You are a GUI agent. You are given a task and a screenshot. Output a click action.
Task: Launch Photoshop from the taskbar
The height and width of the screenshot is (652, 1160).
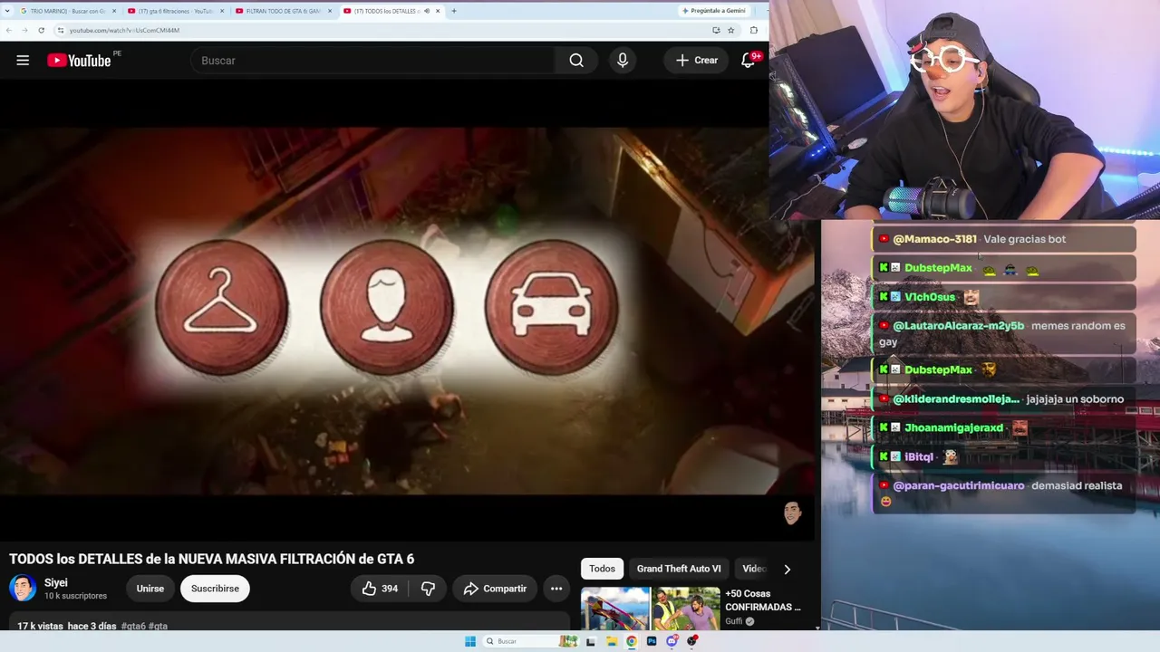(x=652, y=641)
